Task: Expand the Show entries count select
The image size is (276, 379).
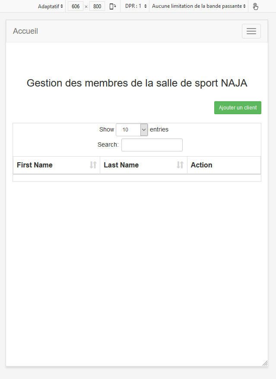Action: [x=132, y=130]
